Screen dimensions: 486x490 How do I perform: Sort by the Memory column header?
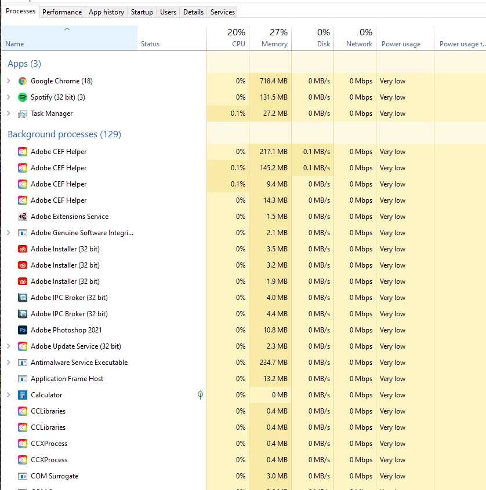pyautogui.click(x=270, y=38)
